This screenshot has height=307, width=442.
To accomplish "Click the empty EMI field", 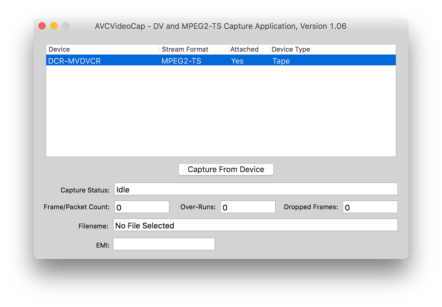I will click(x=164, y=244).
